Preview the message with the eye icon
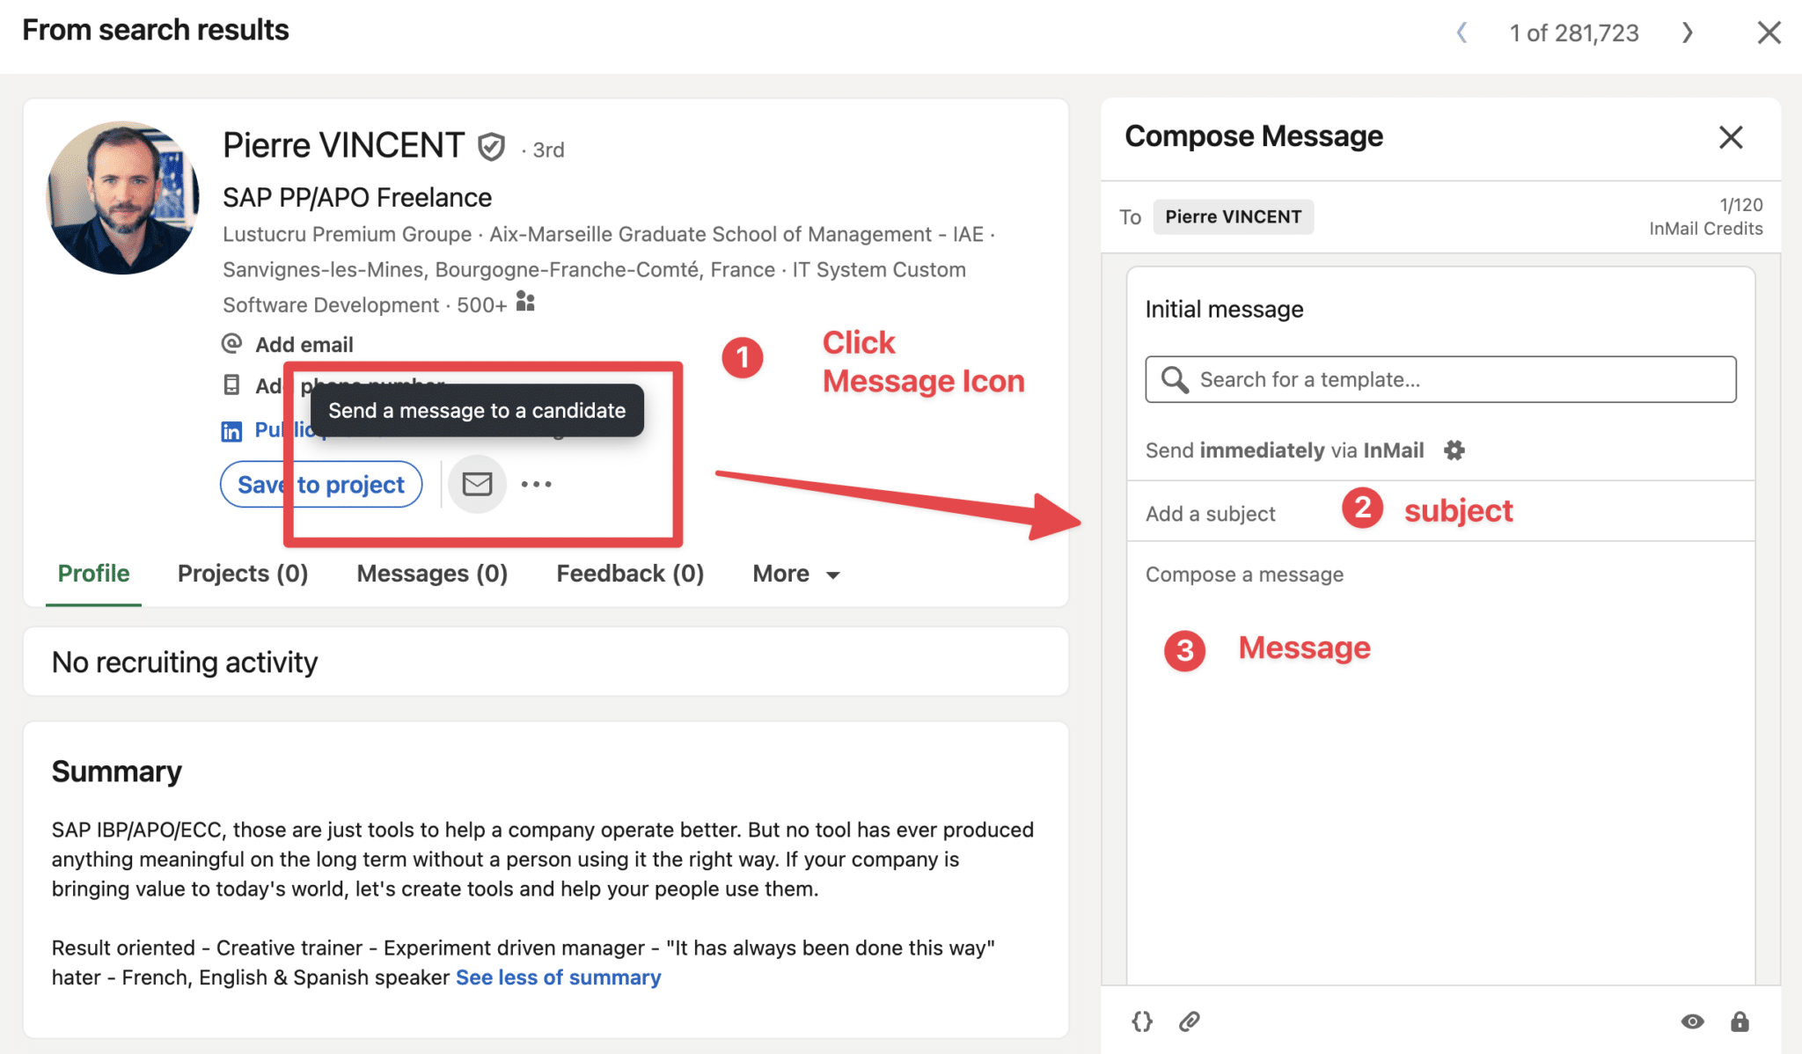 [x=1694, y=1021]
